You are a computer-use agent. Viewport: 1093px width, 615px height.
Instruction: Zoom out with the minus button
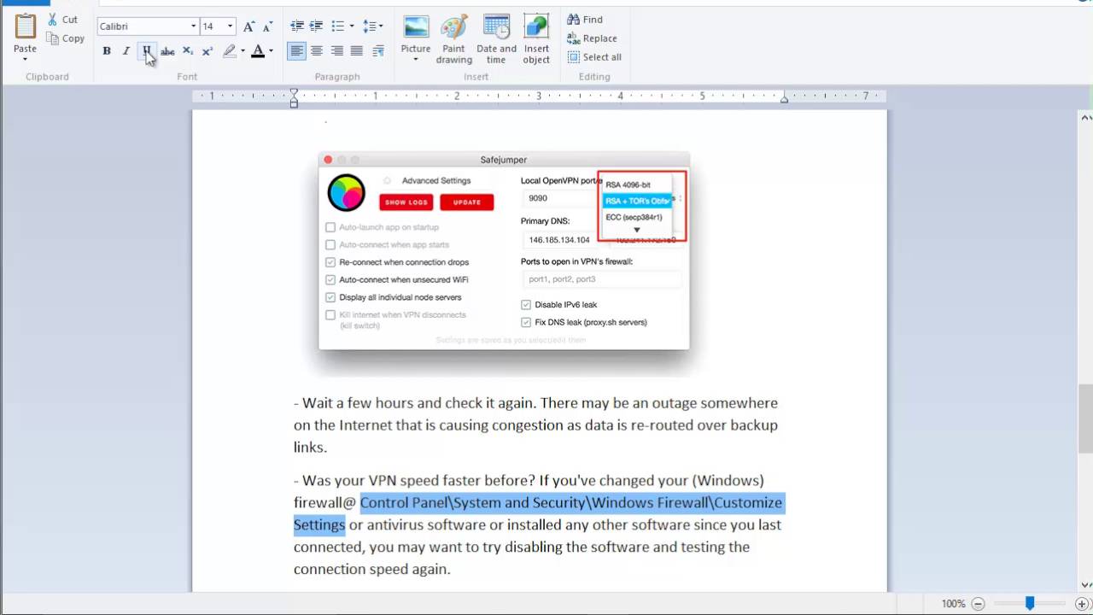(979, 604)
